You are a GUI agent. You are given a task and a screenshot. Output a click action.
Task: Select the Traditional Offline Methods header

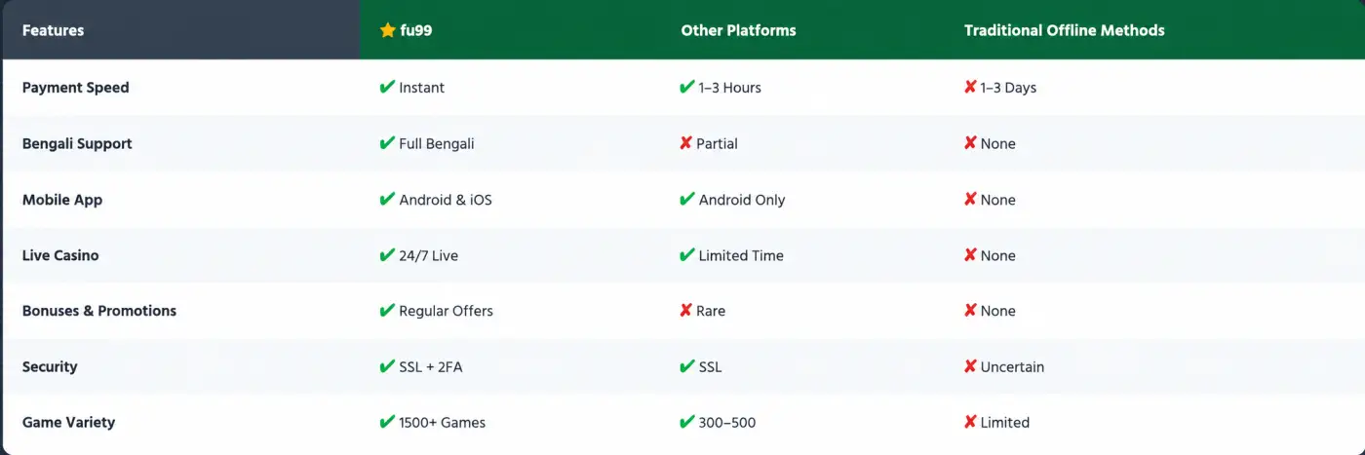click(x=1065, y=30)
